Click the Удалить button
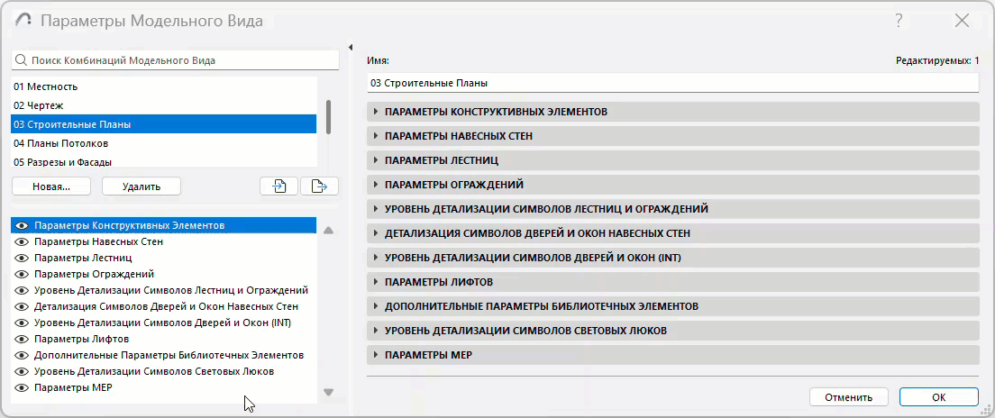995x418 pixels. pyautogui.click(x=141, y=186)
